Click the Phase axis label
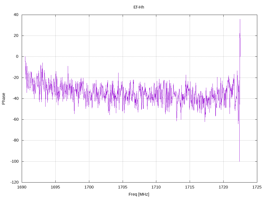The height and width of the screenshot is (198, 265). coord(4,99)
